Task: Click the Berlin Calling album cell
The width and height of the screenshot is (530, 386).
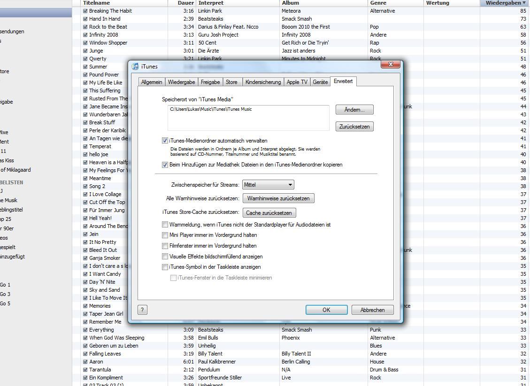Action: pos(296,361)
